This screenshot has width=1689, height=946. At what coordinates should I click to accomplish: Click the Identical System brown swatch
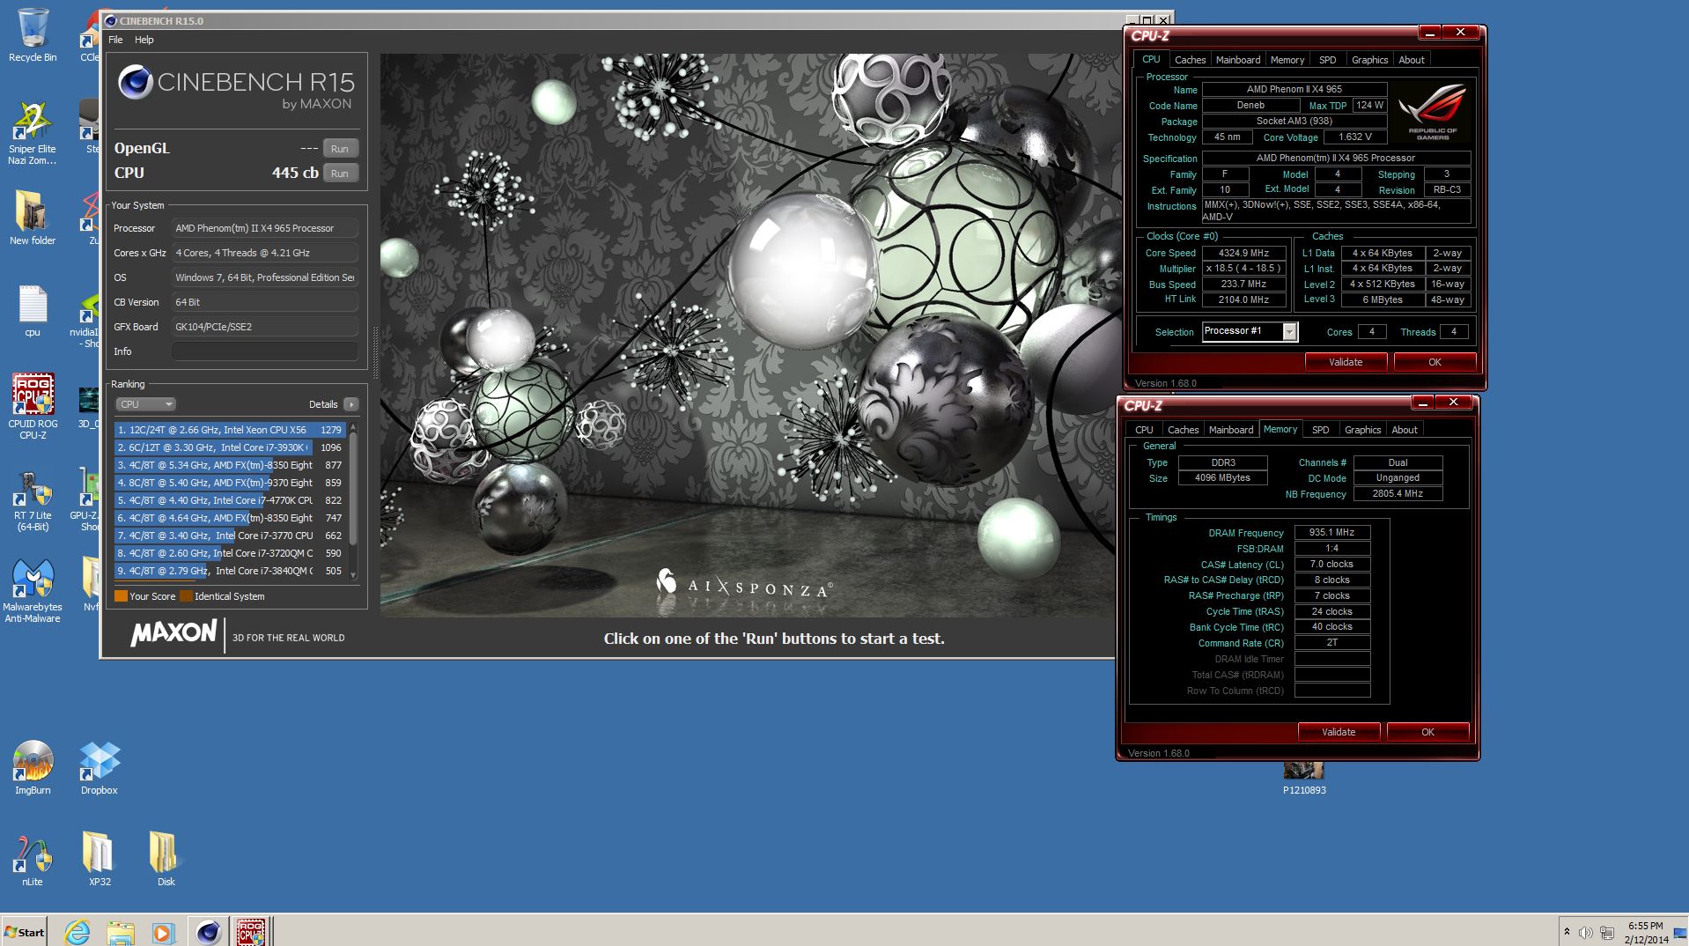coord(186,596)
